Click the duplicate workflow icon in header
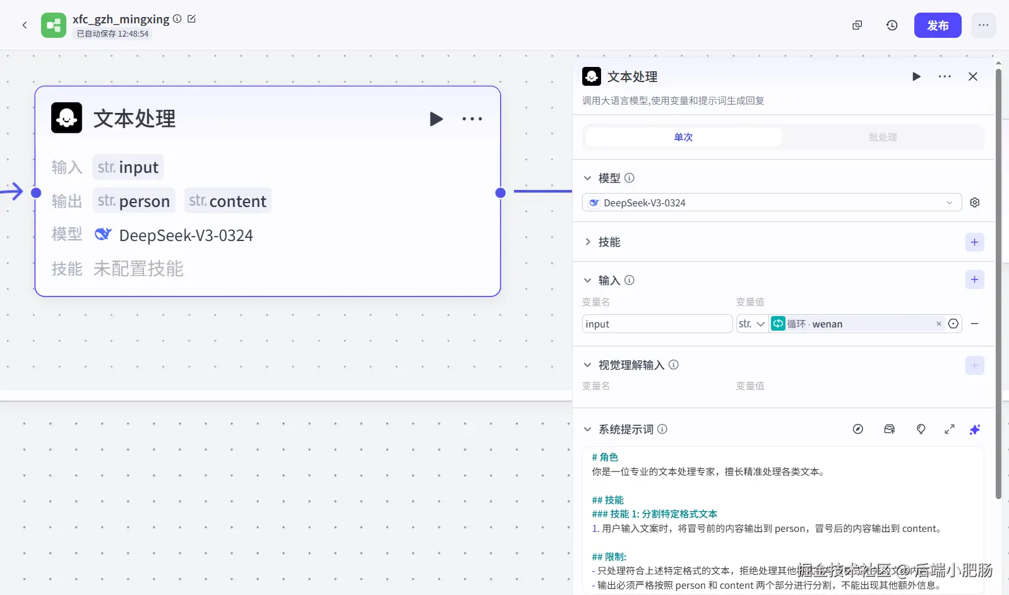Viewport: 1009px width, 595px height. pyautogui.click(x=857, y=25)
